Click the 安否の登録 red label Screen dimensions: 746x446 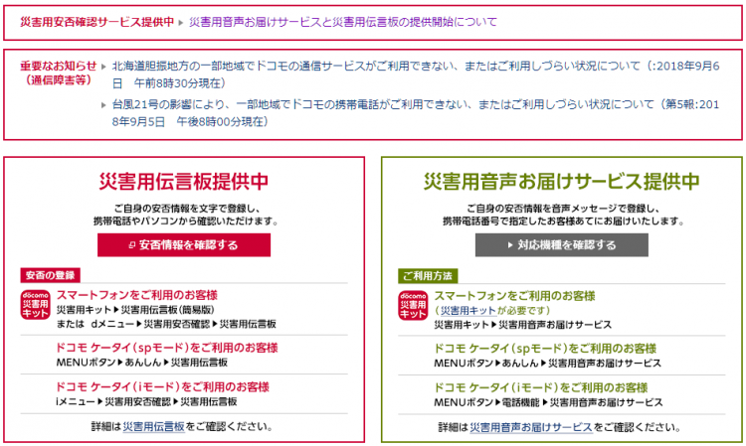(50, 275)
